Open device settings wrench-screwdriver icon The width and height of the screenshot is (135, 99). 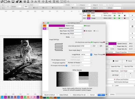[x=20, y=2]
